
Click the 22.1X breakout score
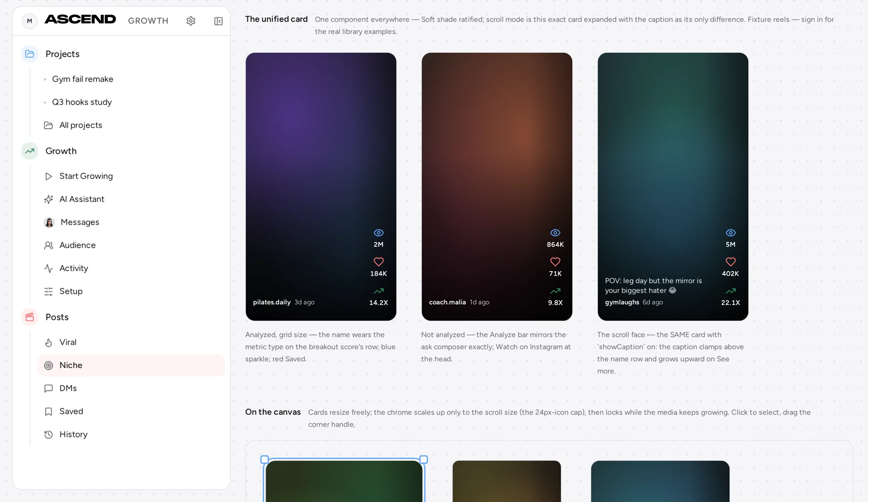[730, 303]
